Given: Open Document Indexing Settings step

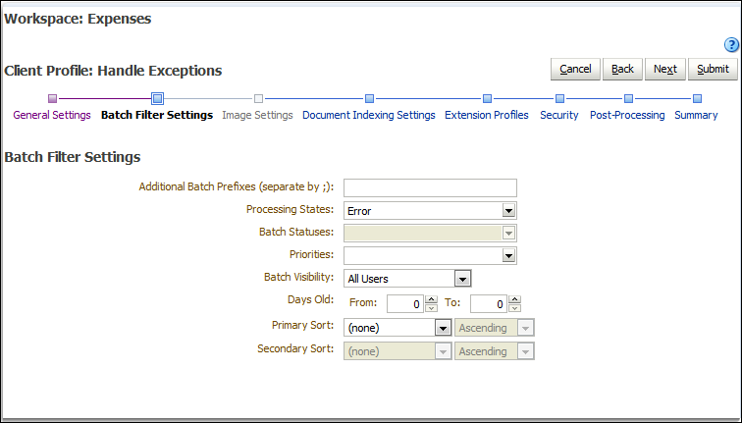Looking at the screenshot, I should (369, 115).
